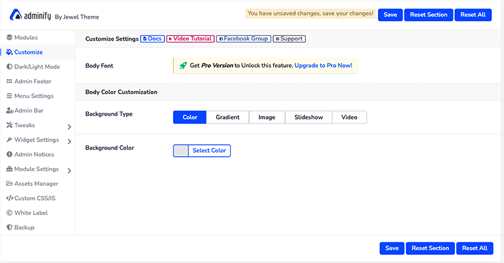The height and width of the screenshot is (263, 504).
Task: Go to Admin Notices section
Action: click(34, 154)
